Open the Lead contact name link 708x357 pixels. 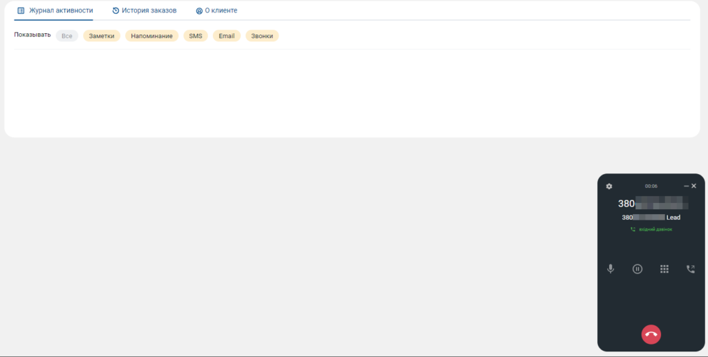673,218
